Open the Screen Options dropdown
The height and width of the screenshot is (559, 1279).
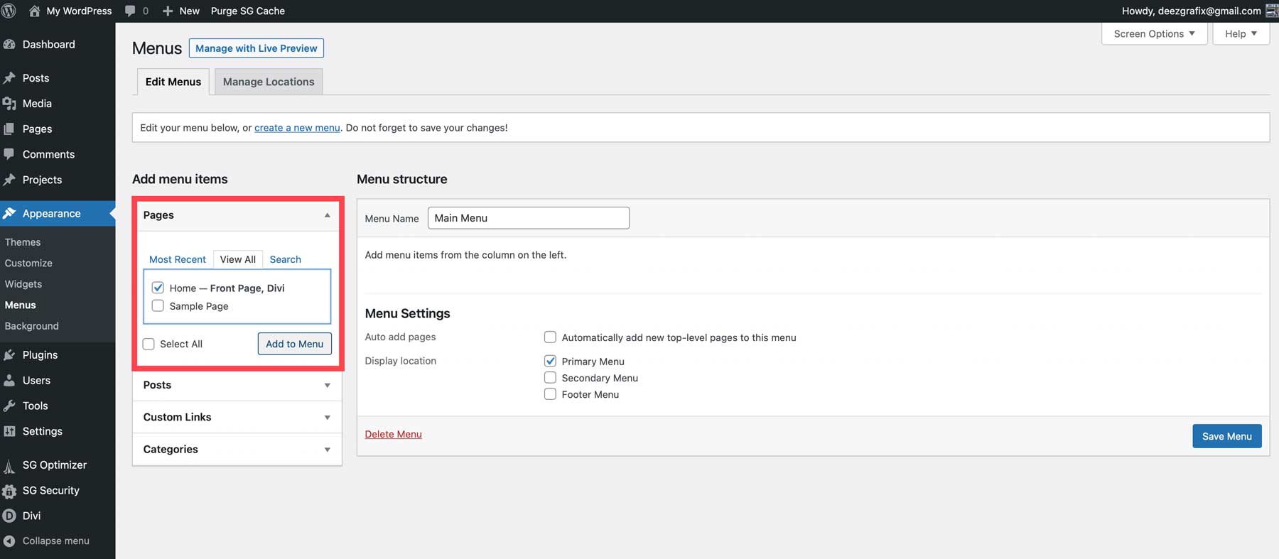(1154, 33)
